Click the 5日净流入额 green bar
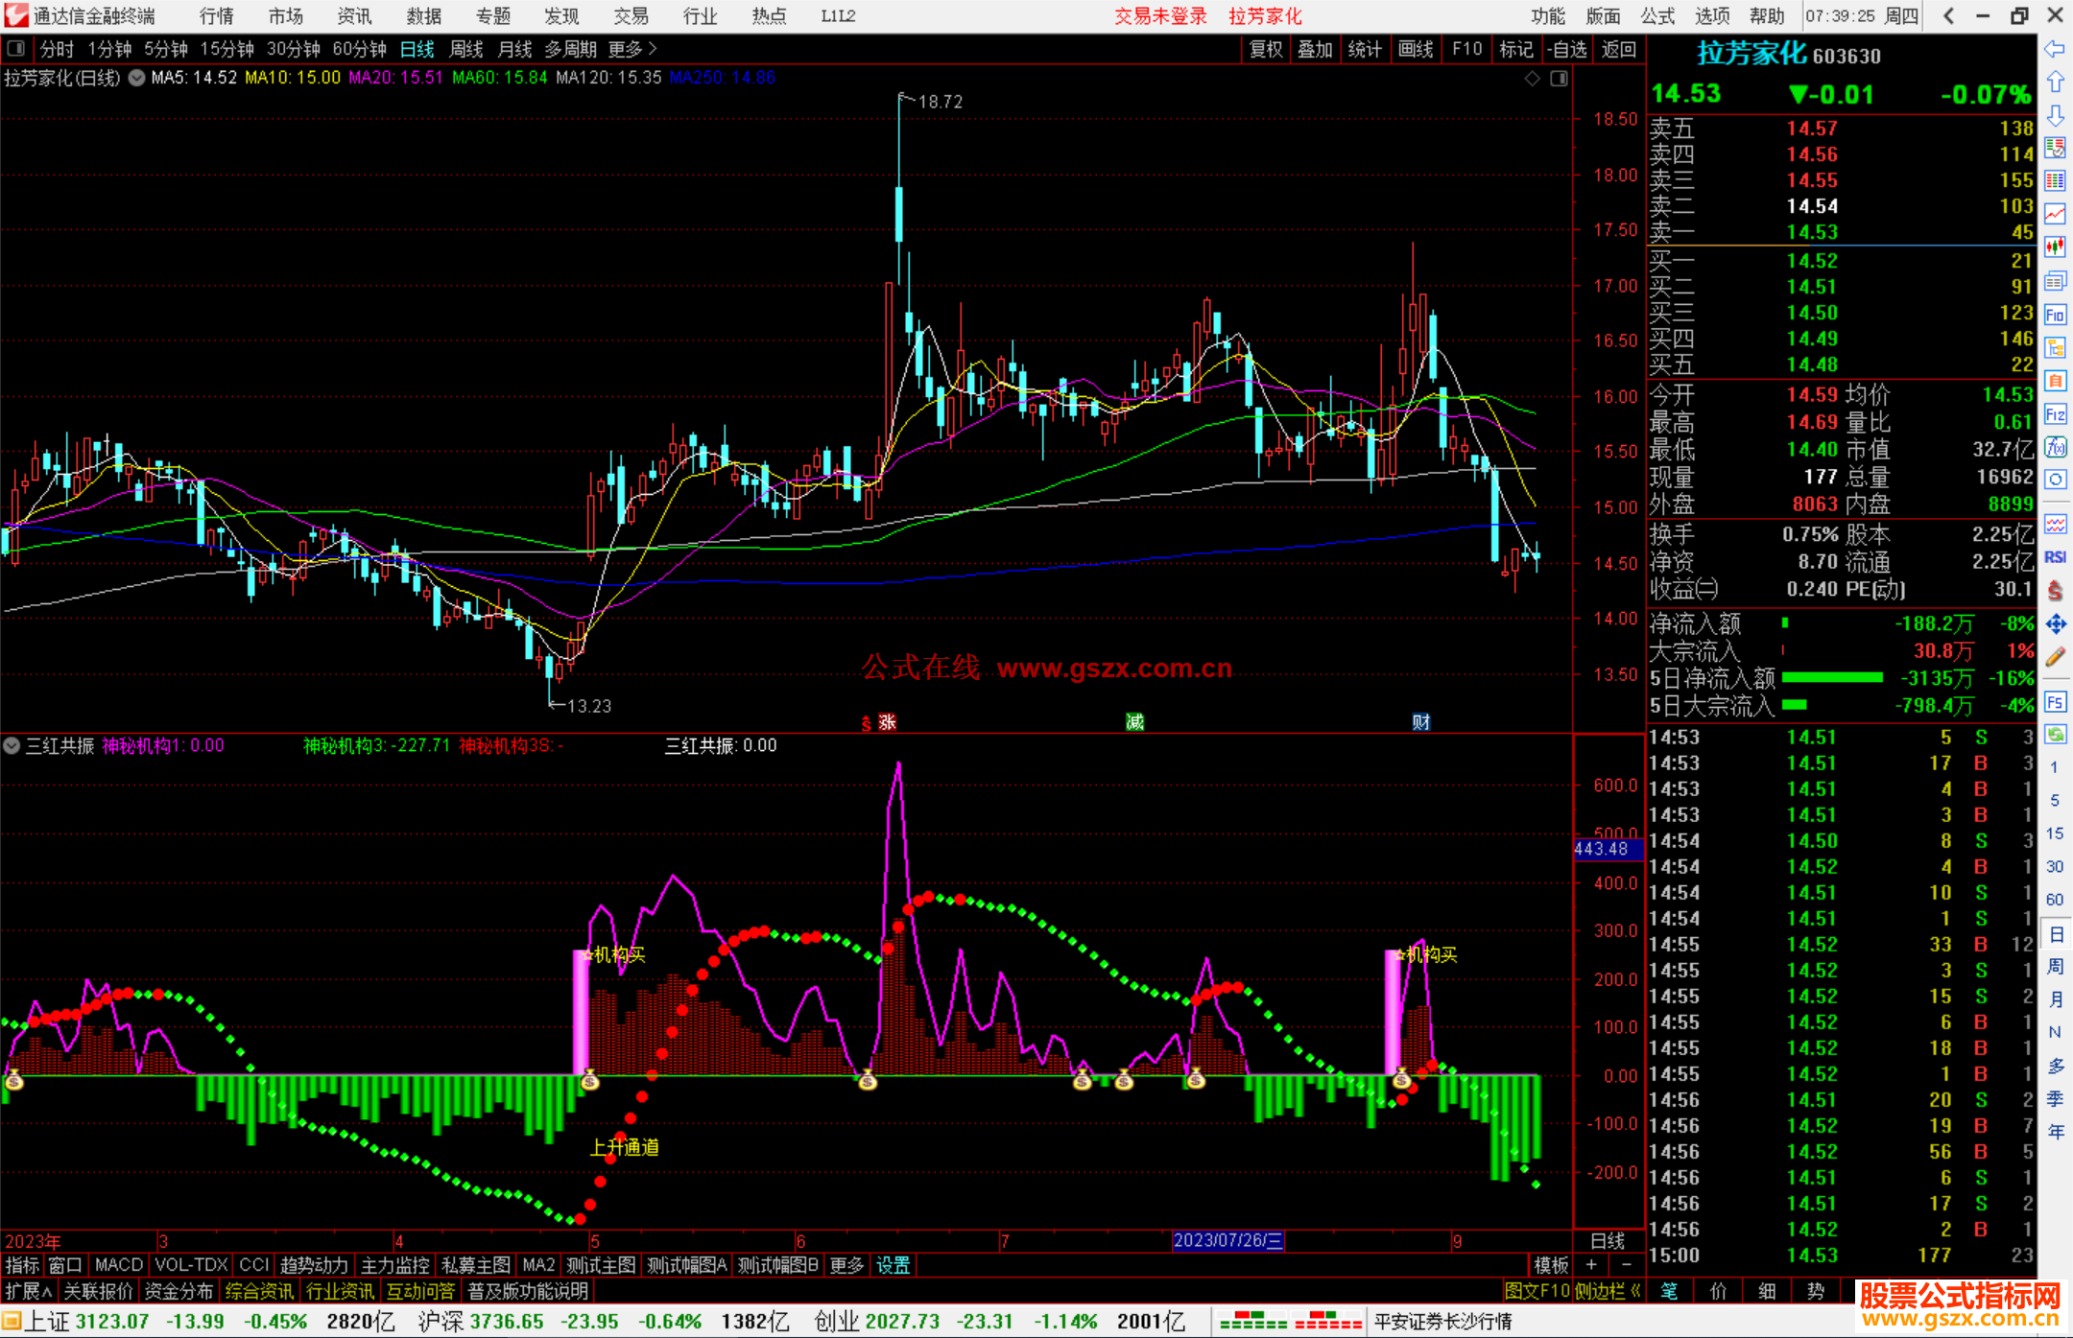The height and width of the screenshot is (1338, 2073). [1831, 678]
